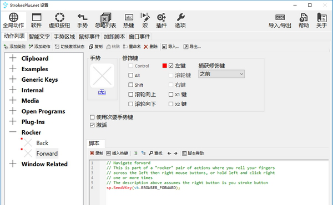The height and width of the screenshot is (213, 333).
Task: Click the 导出... export toolbar button
Action: pyautogui.click(x=192, y=47)
